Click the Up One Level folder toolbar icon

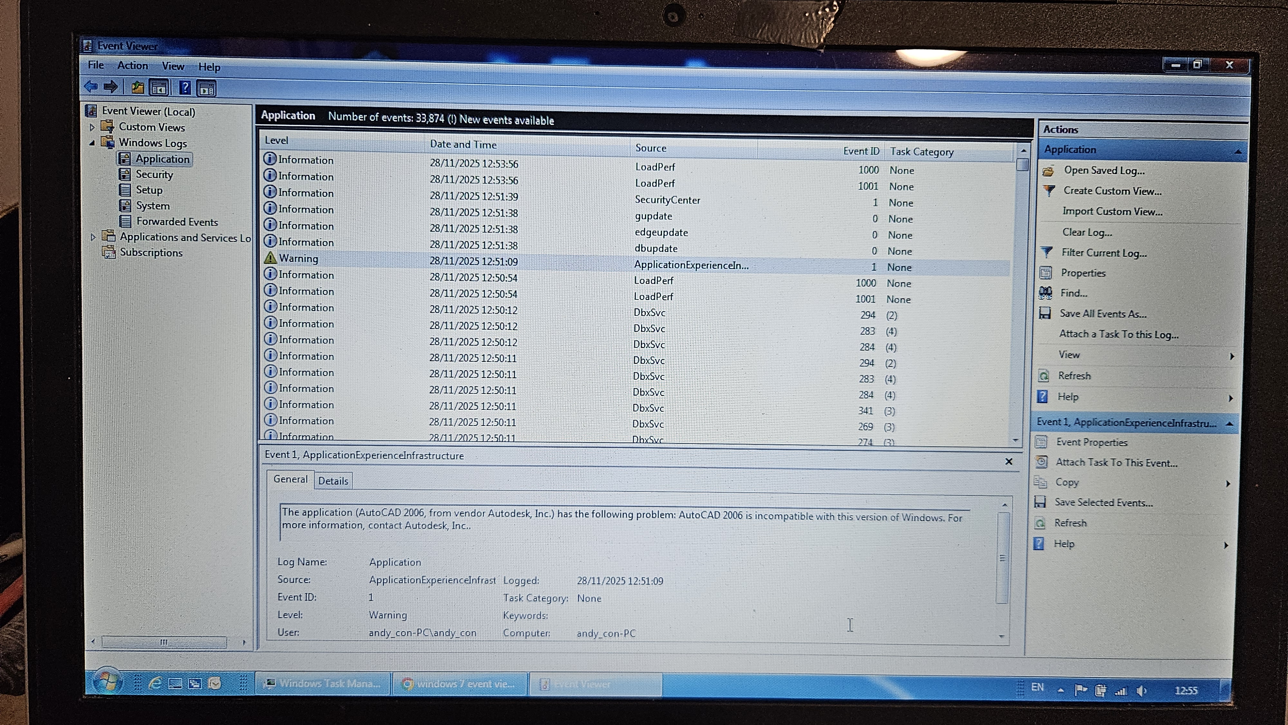(x=137, y=88)
